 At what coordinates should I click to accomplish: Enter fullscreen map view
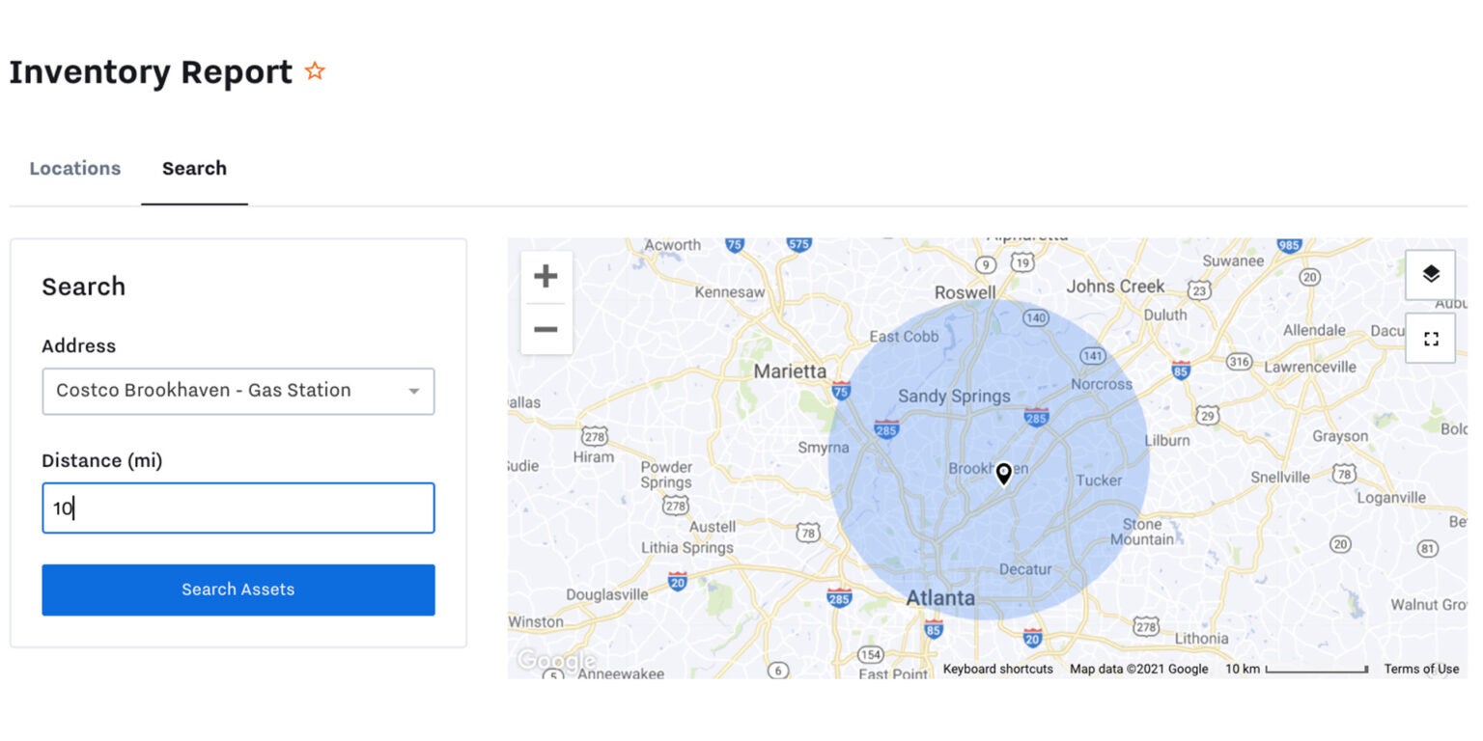[1430, 338]
